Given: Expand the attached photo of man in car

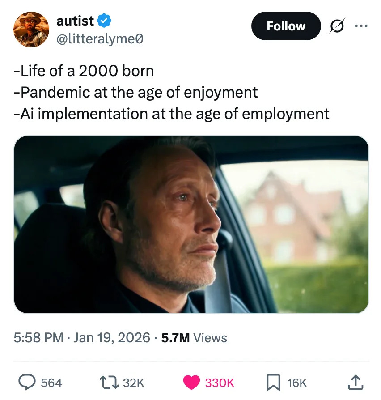Looking at the screenshot, I should point(191,225).
